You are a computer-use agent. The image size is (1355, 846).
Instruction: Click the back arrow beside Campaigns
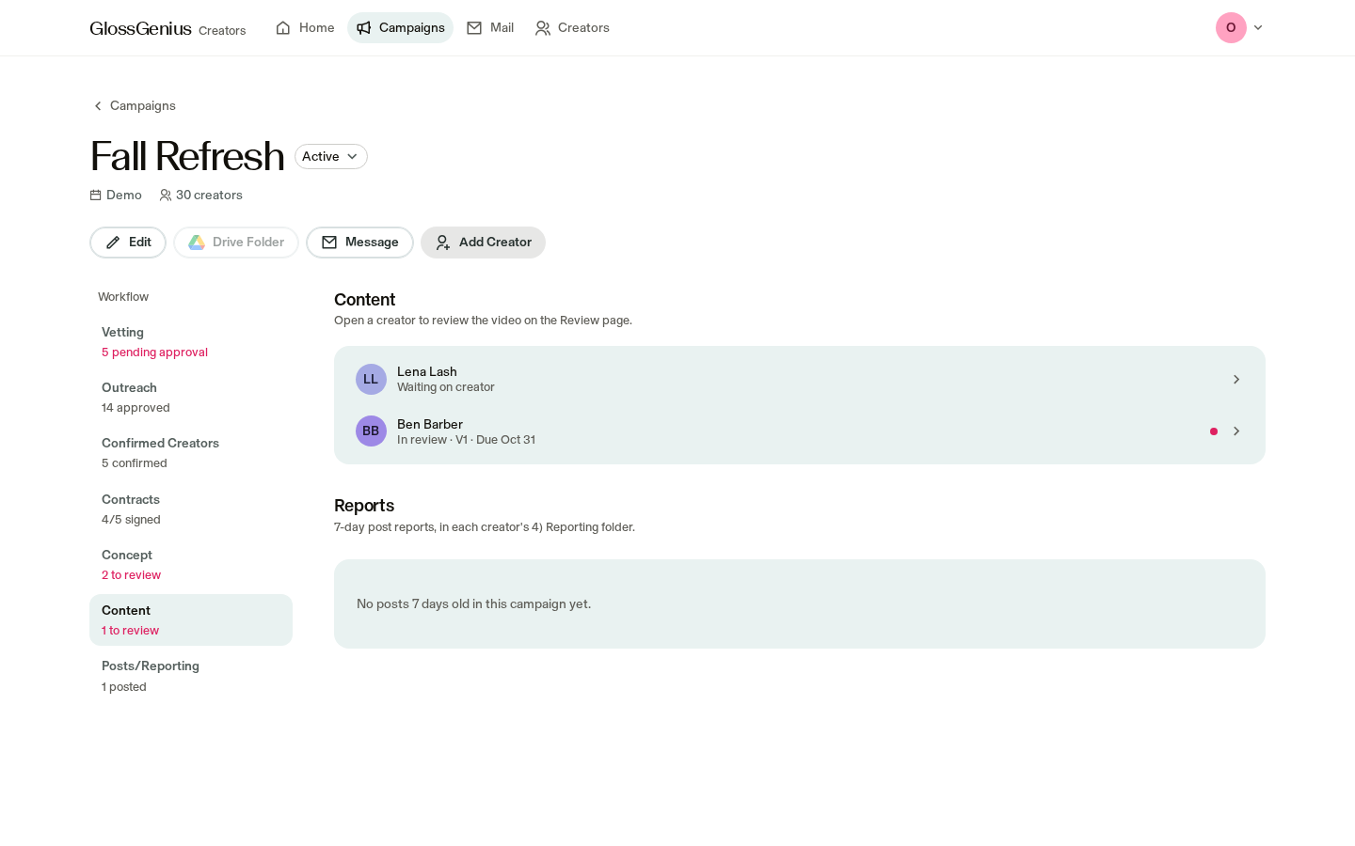[98, 106]
